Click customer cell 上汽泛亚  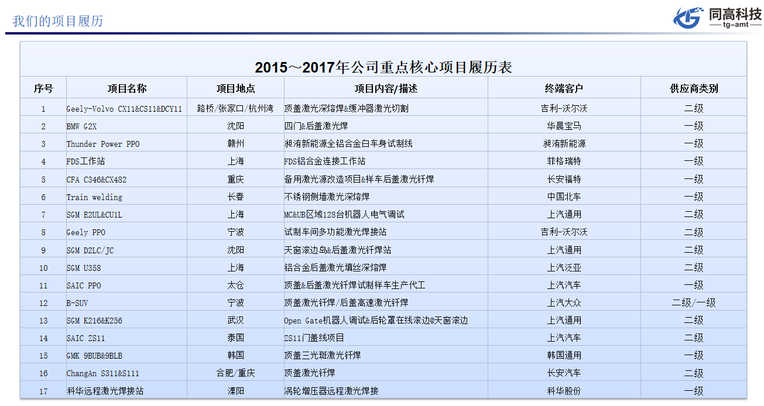[564, 267]
